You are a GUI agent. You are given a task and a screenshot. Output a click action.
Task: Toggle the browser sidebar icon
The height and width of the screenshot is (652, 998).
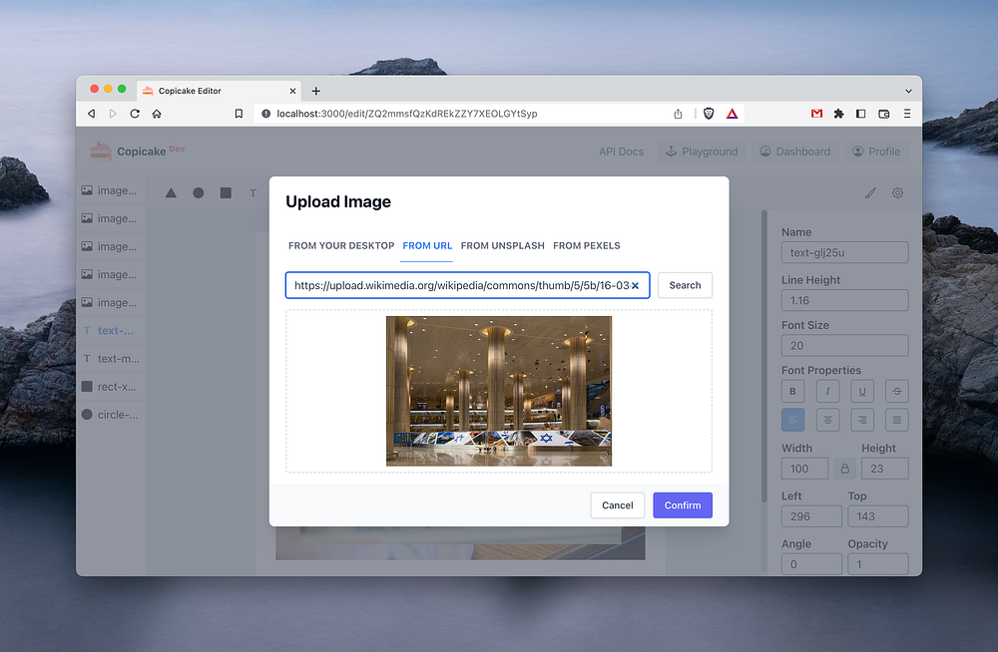click(x=860, y=114)
